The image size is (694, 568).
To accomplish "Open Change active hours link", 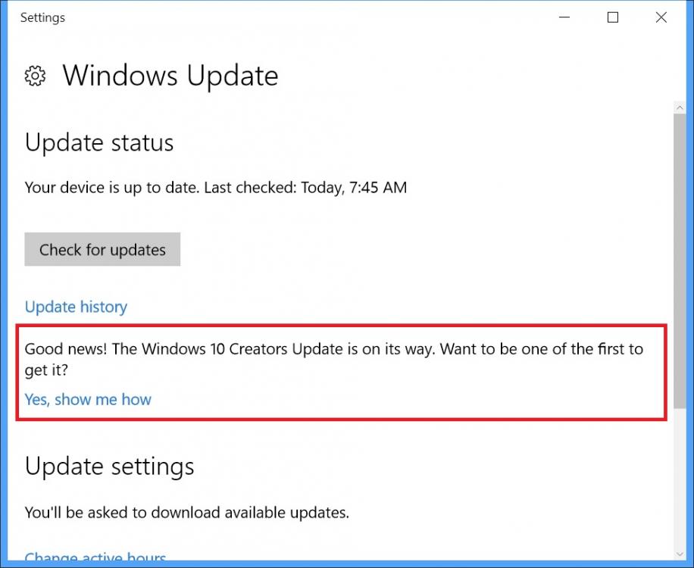I will pos(95,557).
